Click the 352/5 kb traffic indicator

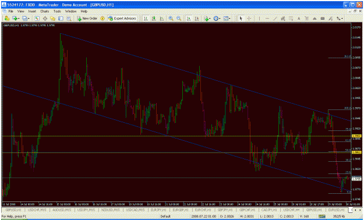(339, 217)
